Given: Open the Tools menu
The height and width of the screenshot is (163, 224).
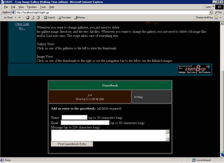Looking at the screenshot, I should [x=43, y=7].
